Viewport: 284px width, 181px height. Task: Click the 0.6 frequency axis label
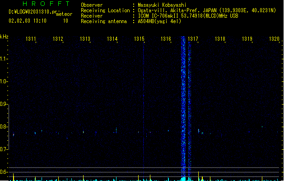[4, 172]
